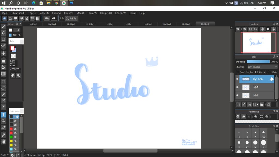This screenshot has height=157, width=279.
Task: Duplicate layer using the copy icon
Action: point(269,104)
